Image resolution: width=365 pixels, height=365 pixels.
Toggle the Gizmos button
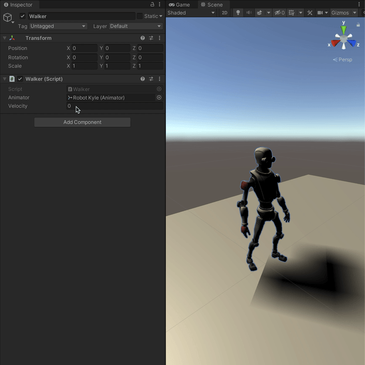pyautogui.click(x=340, y=13)
